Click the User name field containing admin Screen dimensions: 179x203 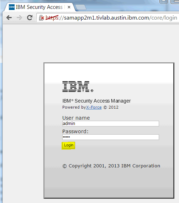click(x=111, y=124)
